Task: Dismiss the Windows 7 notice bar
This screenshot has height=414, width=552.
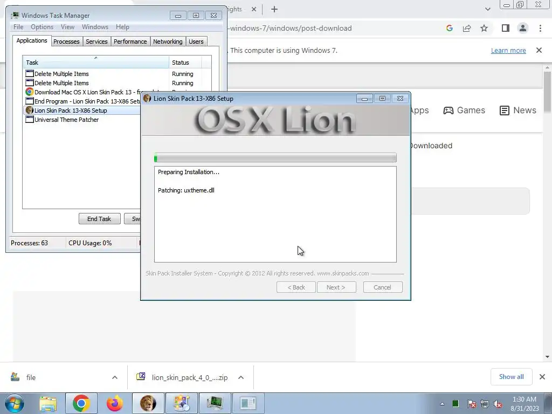Action: [x=539, y=50]
